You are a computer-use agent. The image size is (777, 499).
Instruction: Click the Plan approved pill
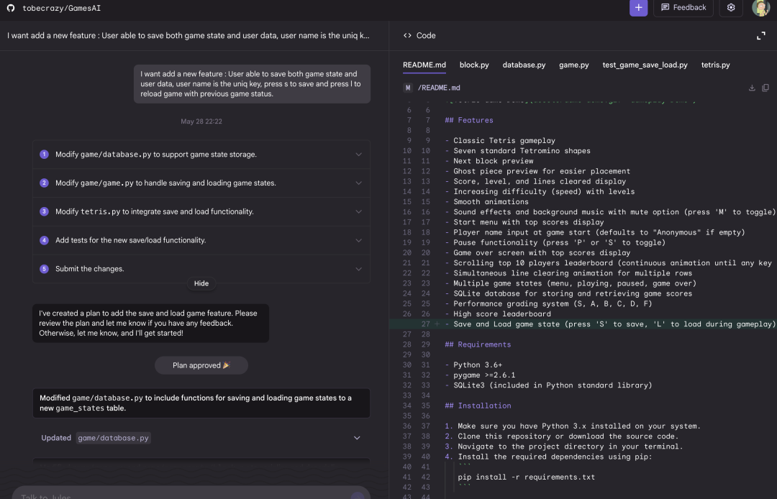click(201, 365)
